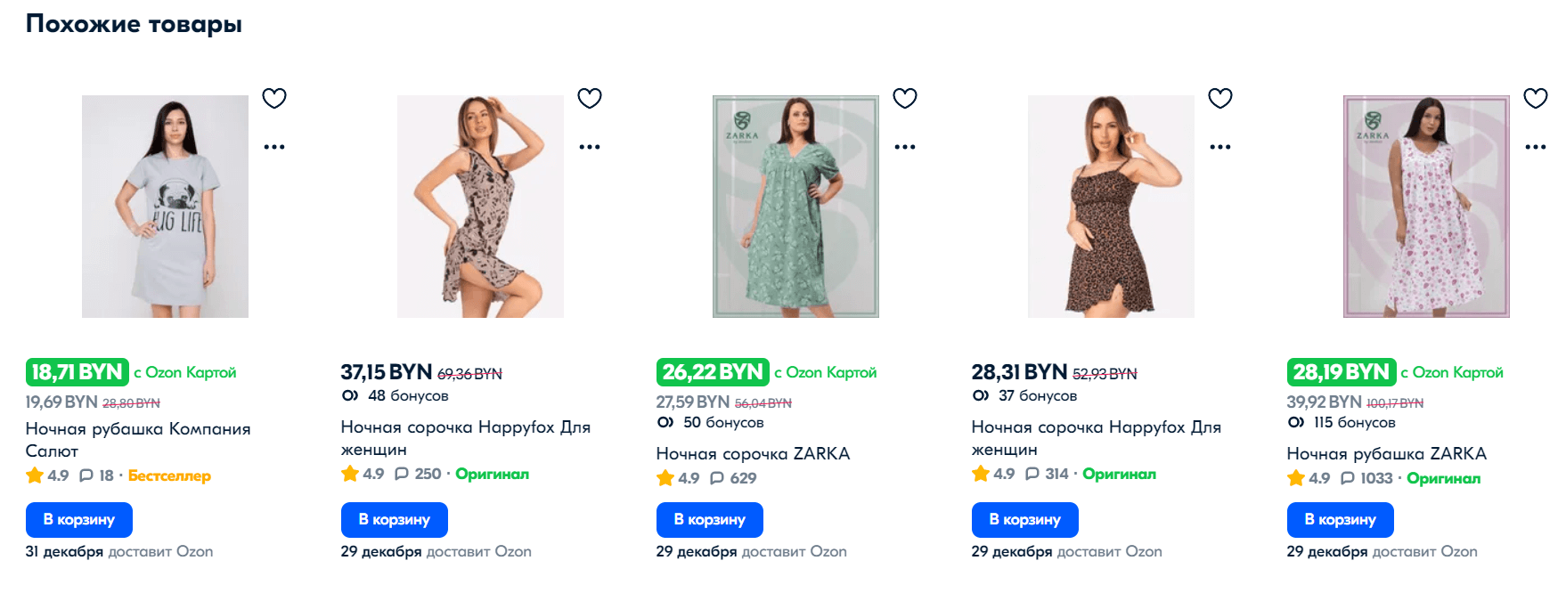Open the 250 reviews comment icon for Happyfox
This screenshot has height=593, width=1566.
click(x=402, y=474)
